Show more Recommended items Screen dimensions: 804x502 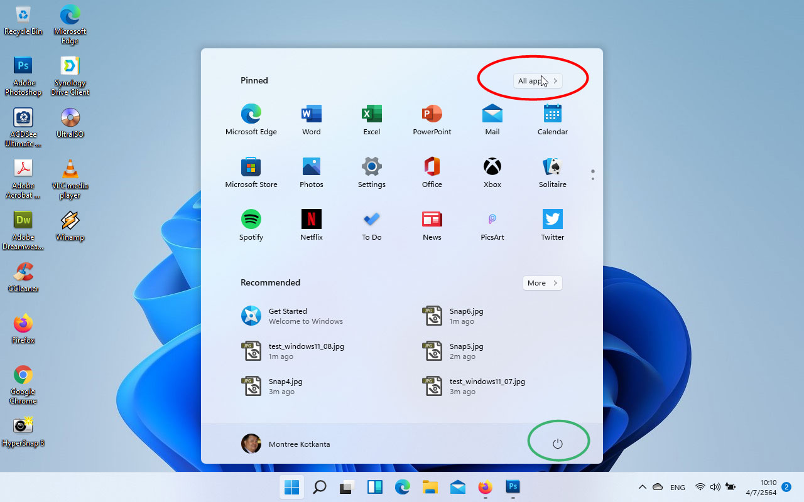[542, 282]
